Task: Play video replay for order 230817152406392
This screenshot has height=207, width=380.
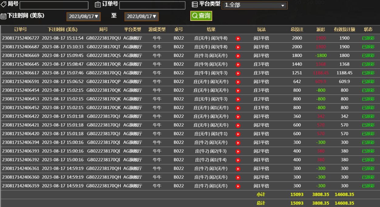Action: tap(238, 160)
